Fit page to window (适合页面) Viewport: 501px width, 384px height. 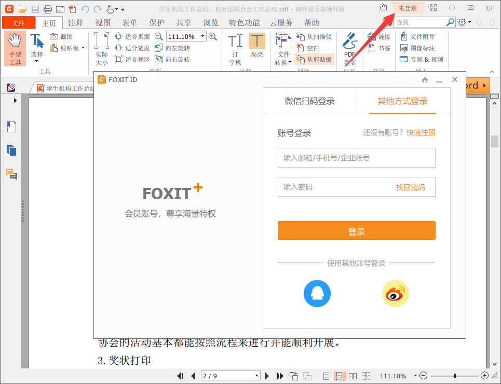coord(132,36)
